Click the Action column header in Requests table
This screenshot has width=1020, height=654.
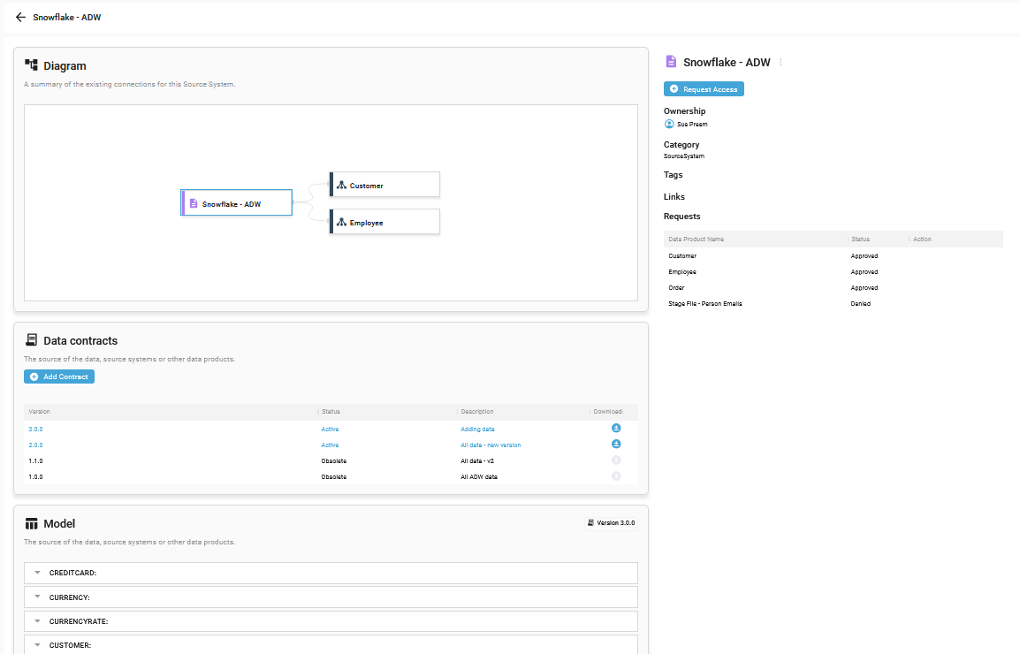(x=922, y=239)
